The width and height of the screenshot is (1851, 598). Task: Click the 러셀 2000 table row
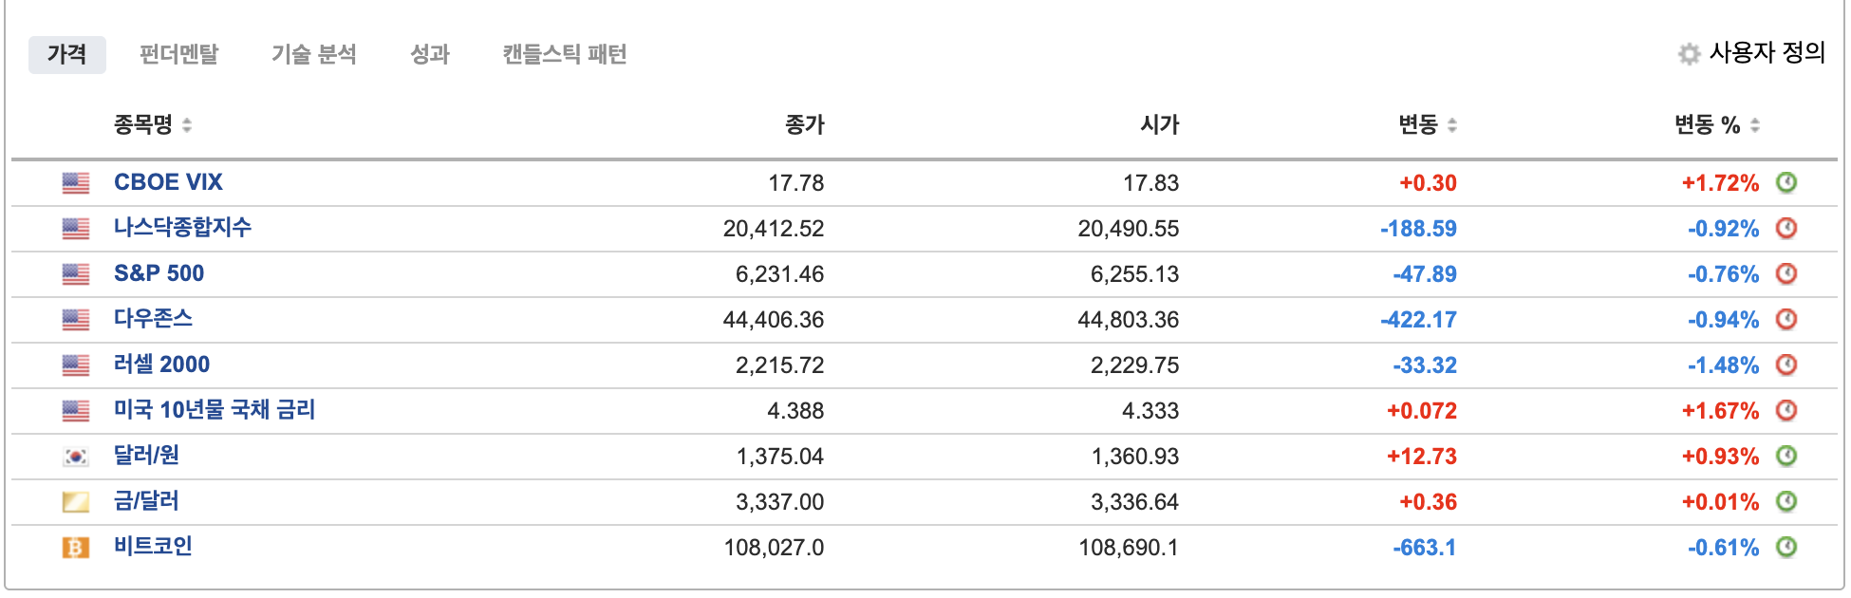[854, 364]
